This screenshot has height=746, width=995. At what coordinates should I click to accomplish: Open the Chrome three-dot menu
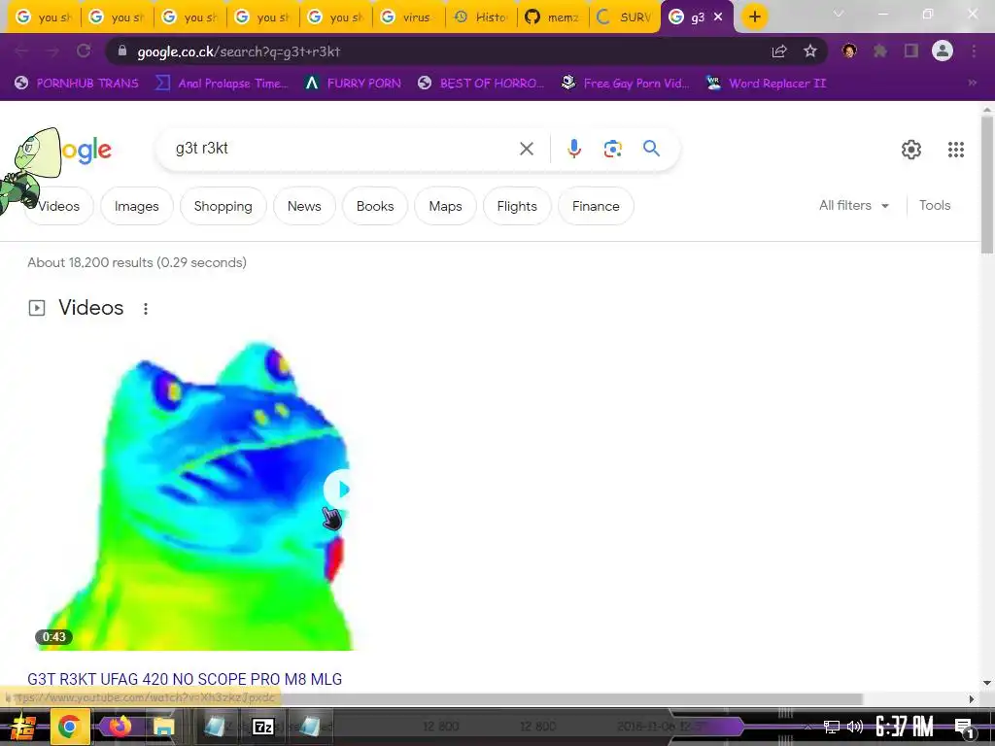coord(974,51)
